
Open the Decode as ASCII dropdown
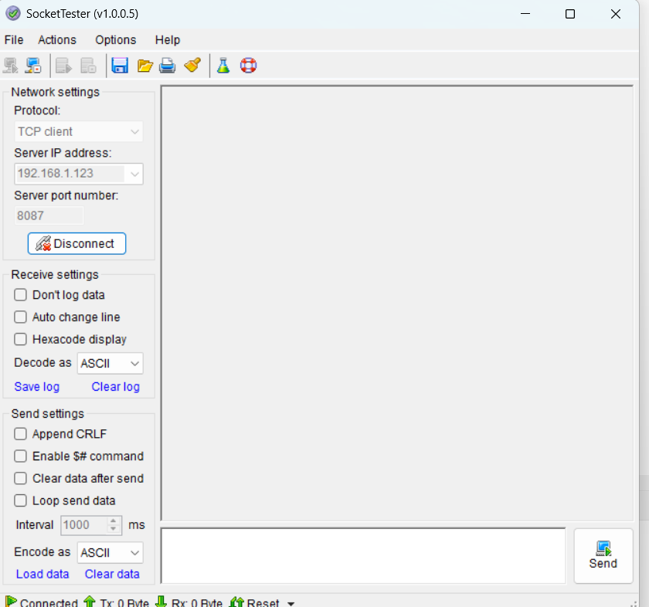click(x=110, y=363)
